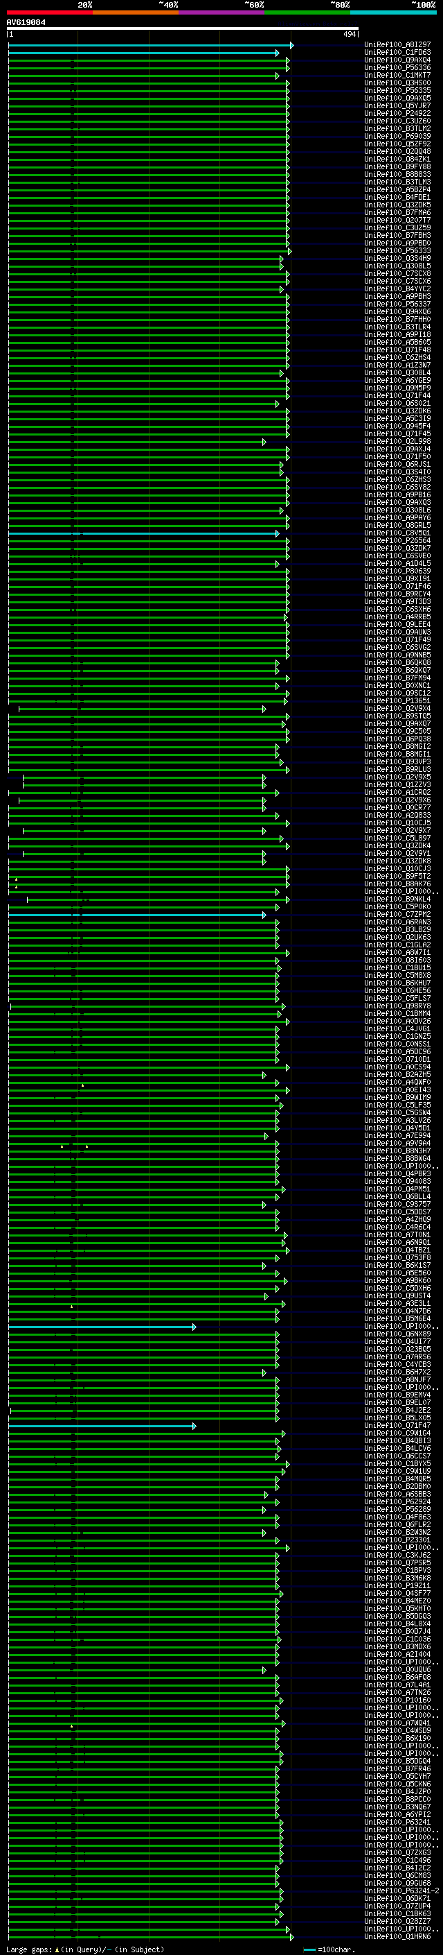Select hit UniRef100_B4YYC2

click(397, 289)
